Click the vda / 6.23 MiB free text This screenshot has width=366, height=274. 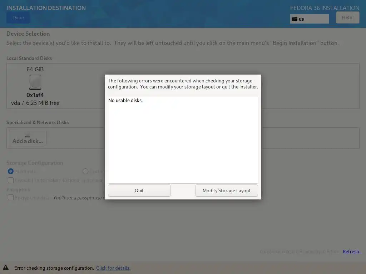(x=35, y=103)
